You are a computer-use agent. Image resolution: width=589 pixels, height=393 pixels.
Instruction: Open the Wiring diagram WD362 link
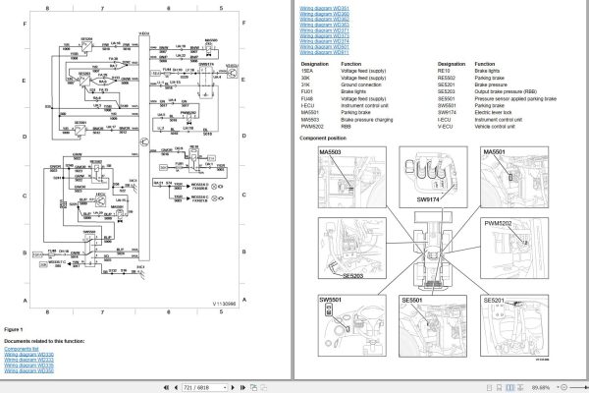click(x=324, y=19)
